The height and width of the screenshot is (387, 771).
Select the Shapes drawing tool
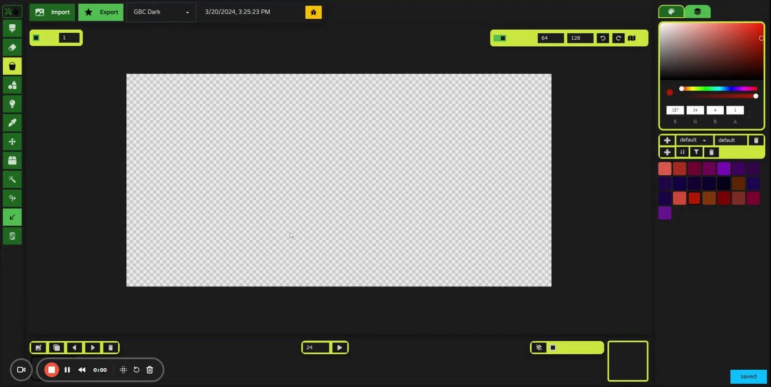pyautogui.click(x=12, y=84)
